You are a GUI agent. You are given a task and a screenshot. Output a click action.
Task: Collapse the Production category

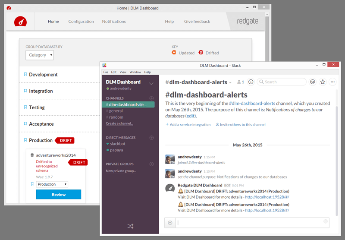[x=41, y=140]
